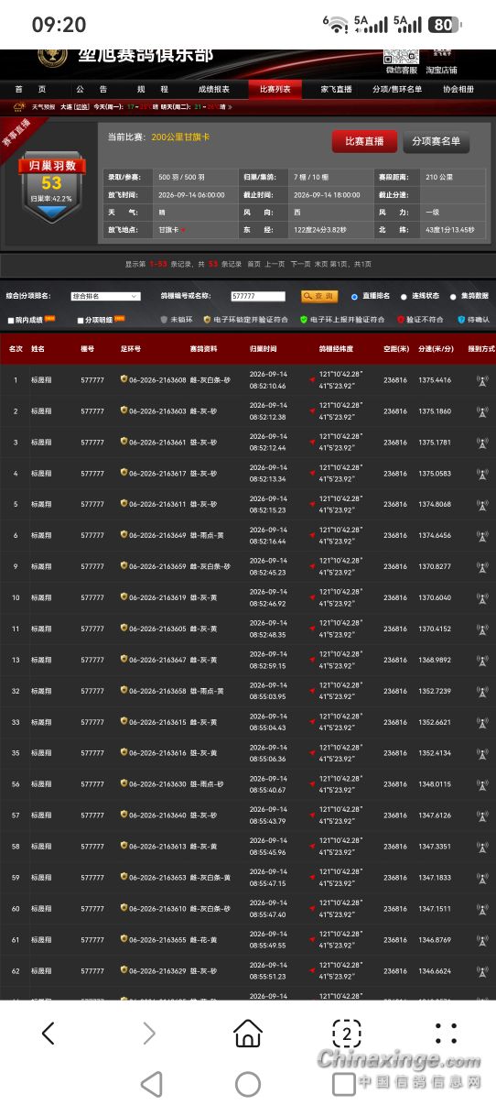Expand the 甘旗卡 release location marker
This screenshot has width=496, height=1105.
pyautogui.click(x=183, y=230)
